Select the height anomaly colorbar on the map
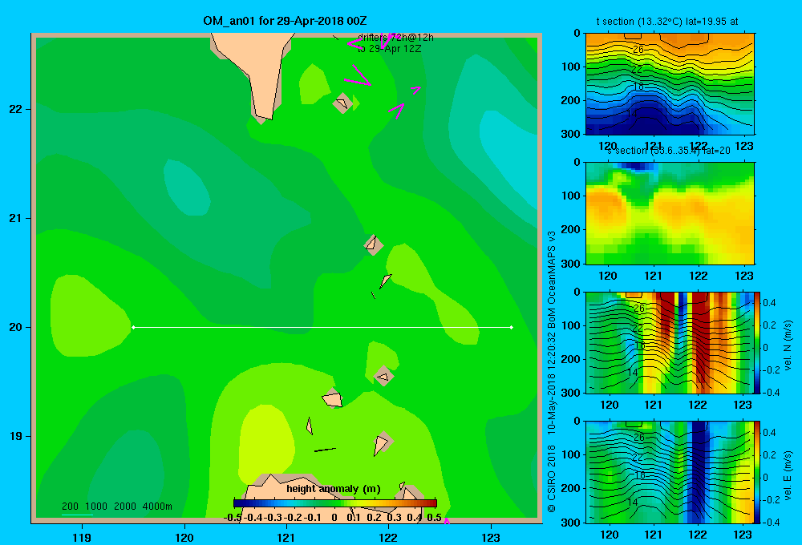The image size is (802, 545). (x=335, y=503)
